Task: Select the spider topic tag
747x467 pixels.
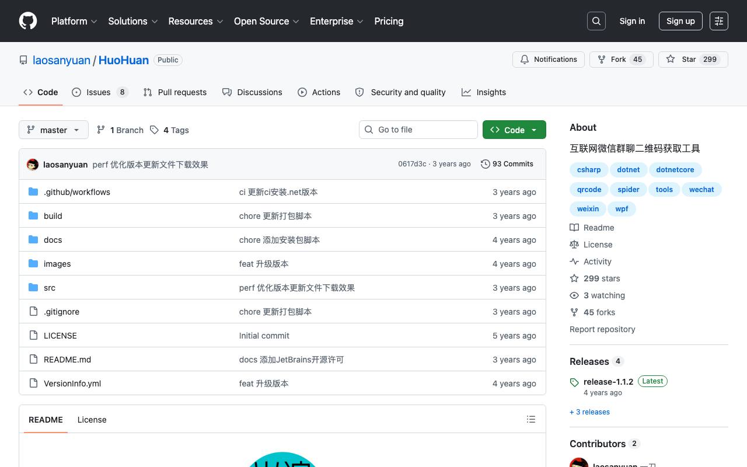Action: tap(628, 190)
